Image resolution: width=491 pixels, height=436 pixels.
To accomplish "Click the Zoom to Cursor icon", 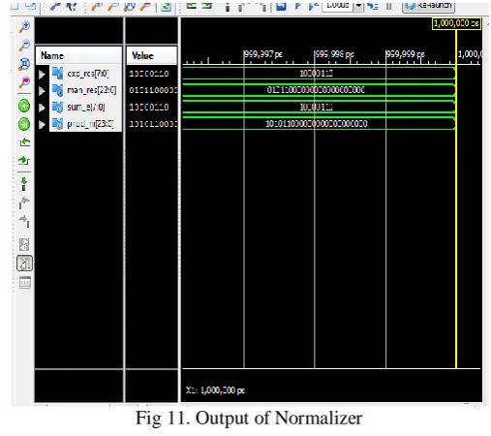I will 24,82.
